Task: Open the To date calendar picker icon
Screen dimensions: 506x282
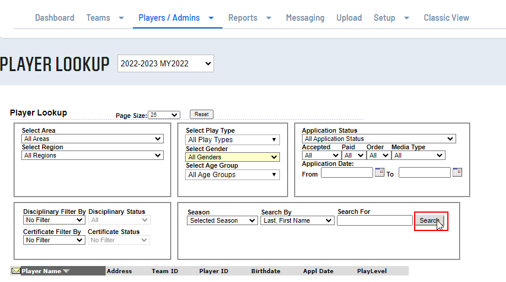Action: click(x=457, y=173)
